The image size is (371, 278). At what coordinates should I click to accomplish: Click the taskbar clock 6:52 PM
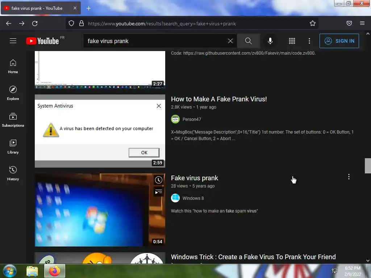353,271
